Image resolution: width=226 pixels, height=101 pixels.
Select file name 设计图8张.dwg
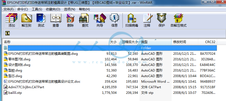pos(19,65)
